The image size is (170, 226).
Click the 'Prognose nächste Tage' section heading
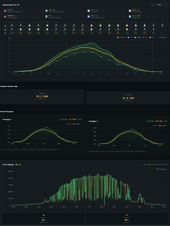tap(9, 86)
